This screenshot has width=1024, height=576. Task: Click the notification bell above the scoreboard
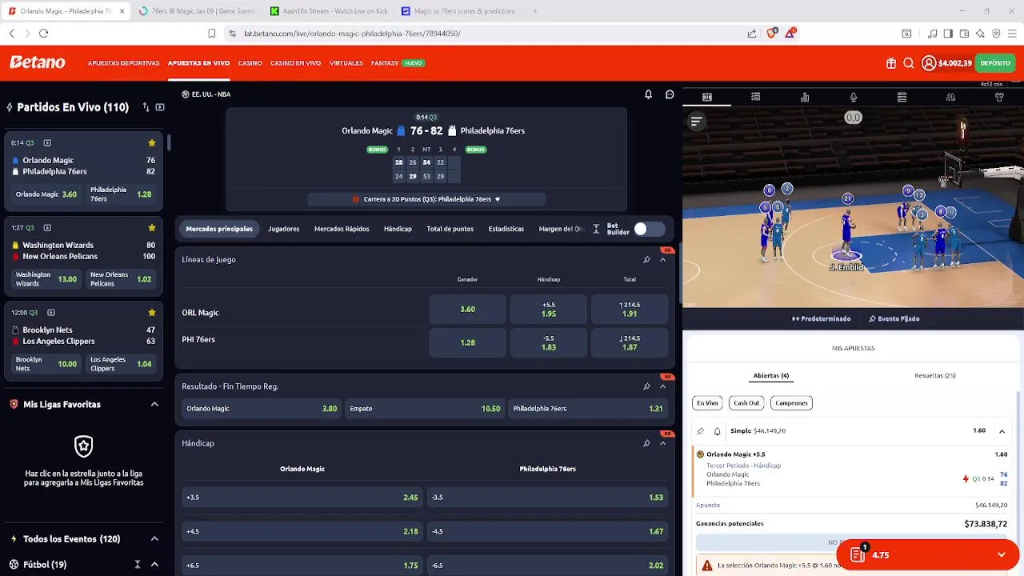tap(649, 94)
